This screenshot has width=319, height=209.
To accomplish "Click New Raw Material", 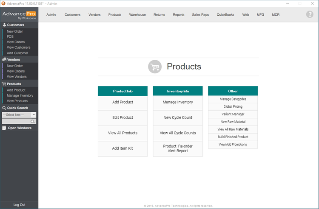I will click(x=233, y=122).
